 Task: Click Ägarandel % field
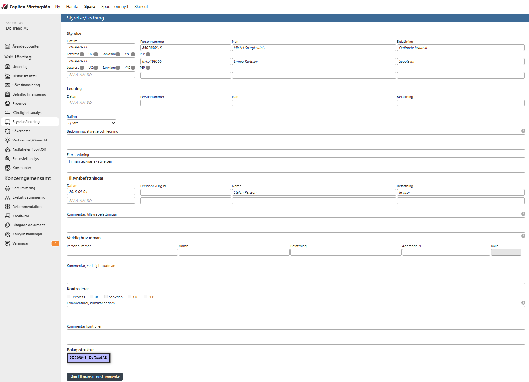coord(446,252)
